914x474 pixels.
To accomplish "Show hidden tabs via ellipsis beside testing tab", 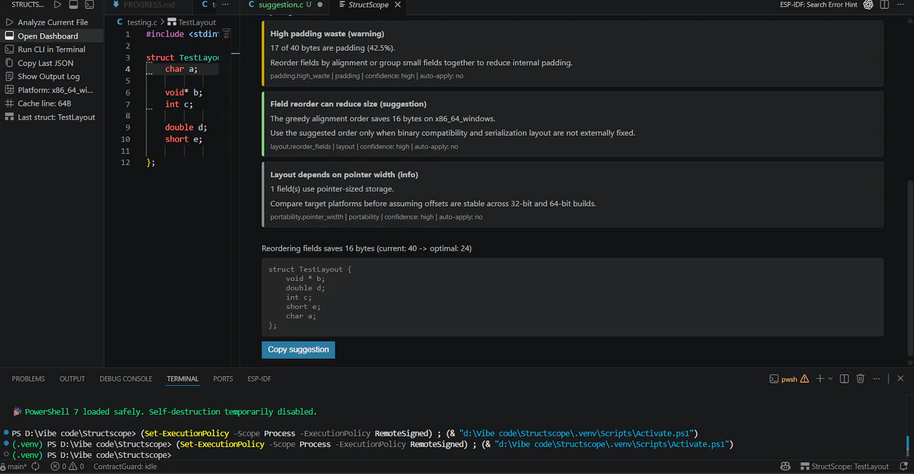I will [225, 5].
